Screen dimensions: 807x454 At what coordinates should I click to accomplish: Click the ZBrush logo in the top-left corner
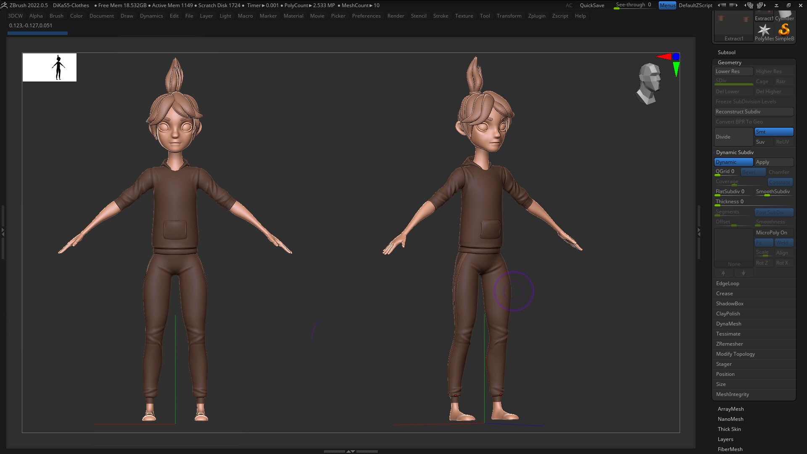tap(4, 5)
